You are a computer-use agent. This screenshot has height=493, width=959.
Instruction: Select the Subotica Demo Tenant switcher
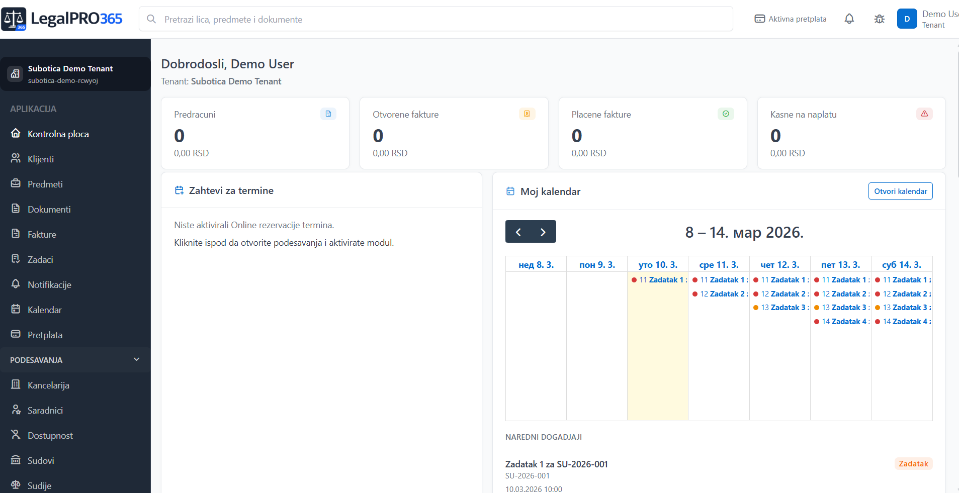(75, 74)
